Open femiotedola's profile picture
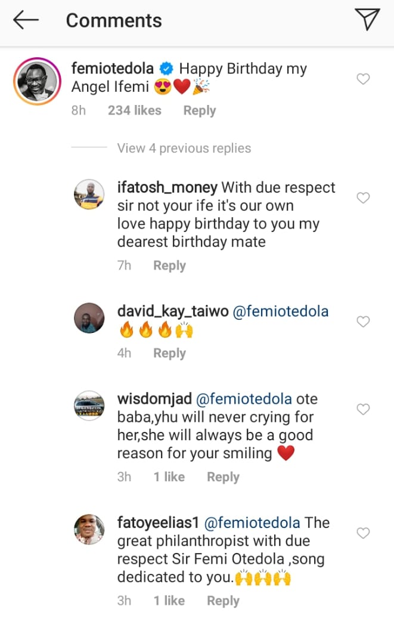Image resolution: width=394 pixels, height=627 pixels. pos(35,81)
